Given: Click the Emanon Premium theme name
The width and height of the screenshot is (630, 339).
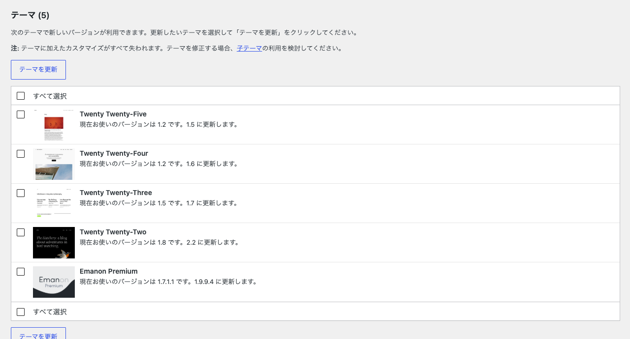Looking at the screenshot, I should point(109,271).
